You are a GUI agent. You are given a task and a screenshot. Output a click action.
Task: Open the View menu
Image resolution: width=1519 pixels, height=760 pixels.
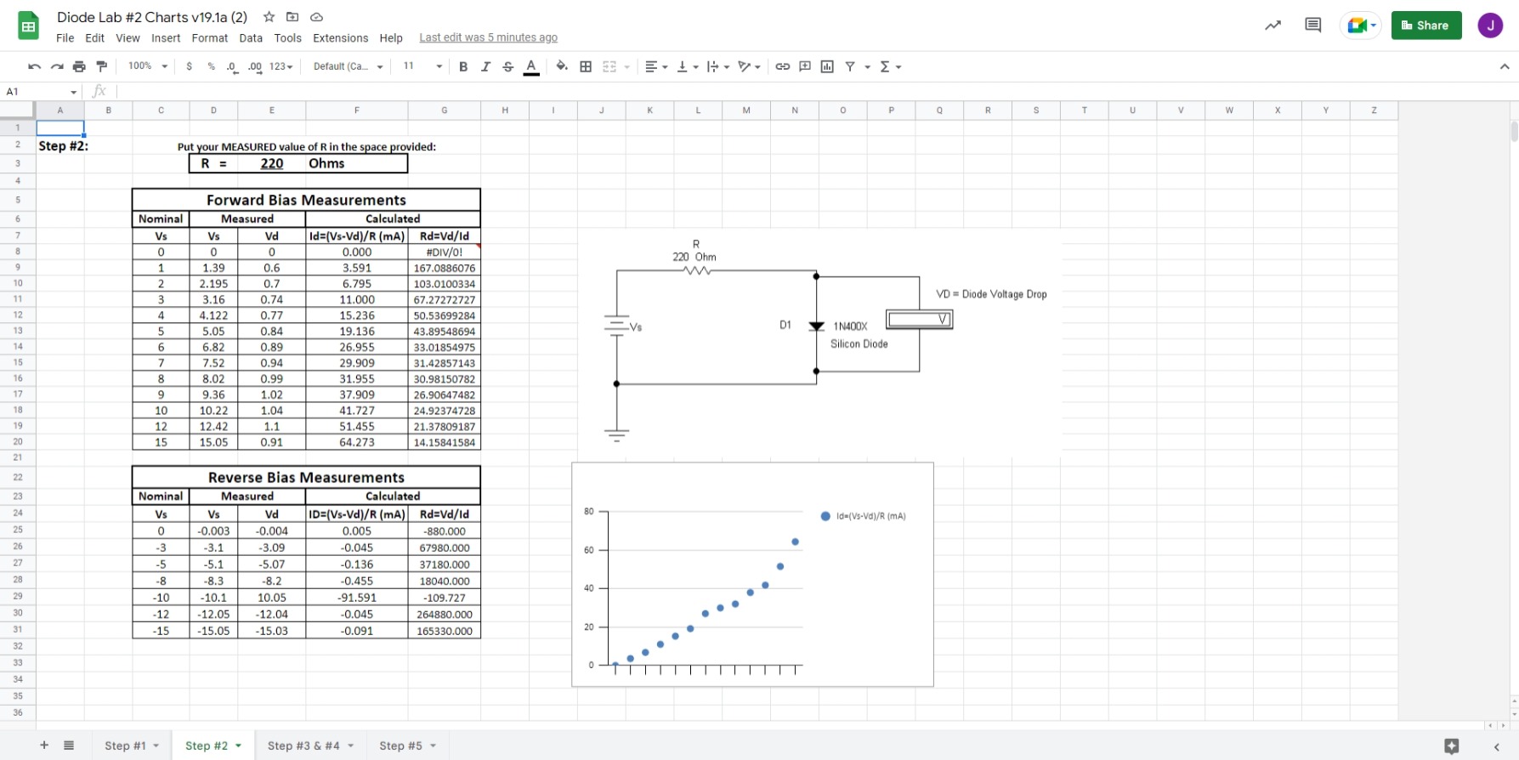coord(128,38)
